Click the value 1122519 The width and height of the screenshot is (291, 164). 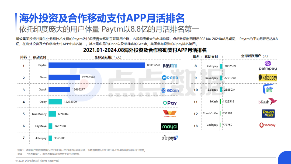[x=228, y=101]
